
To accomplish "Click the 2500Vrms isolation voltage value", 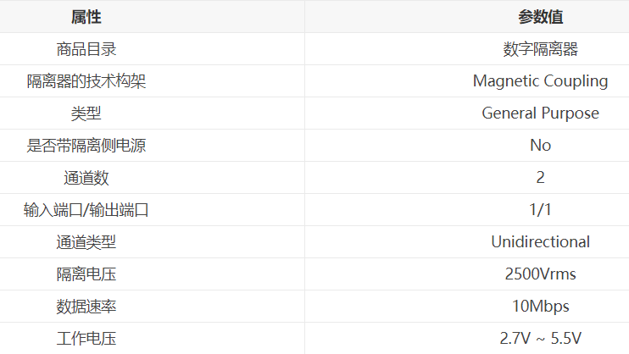I will tap(540, 274).
